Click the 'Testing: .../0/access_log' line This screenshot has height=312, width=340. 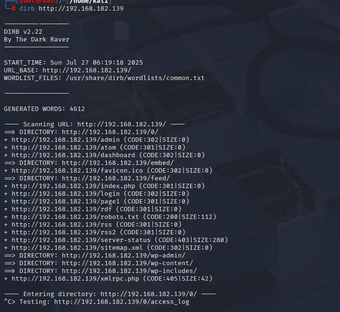point(97,302)
